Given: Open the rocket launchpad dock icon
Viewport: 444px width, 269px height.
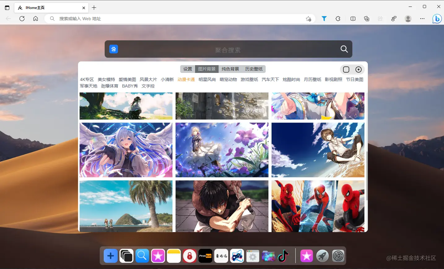Looking at the screenshot, I should pos(322,256).
